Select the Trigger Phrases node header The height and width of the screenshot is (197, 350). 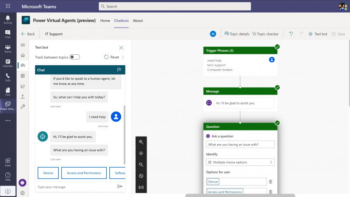tap(240, 50)
